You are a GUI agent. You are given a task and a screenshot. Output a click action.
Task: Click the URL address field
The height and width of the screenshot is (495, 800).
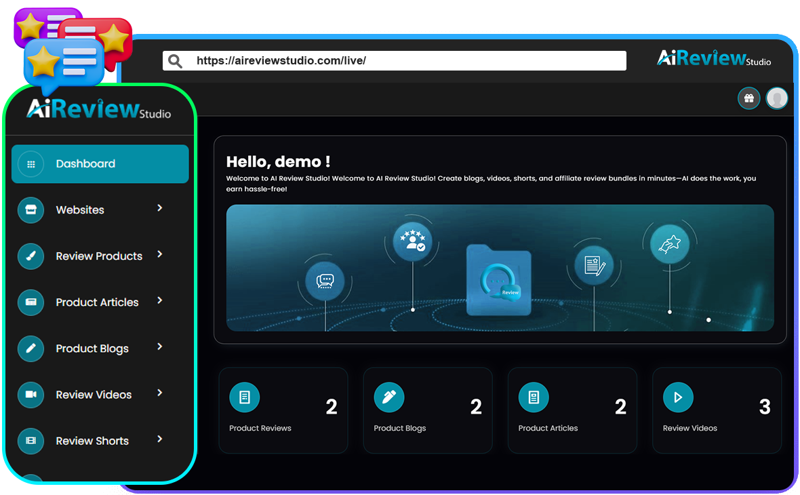pyautogui.click(x=407, y=61)
